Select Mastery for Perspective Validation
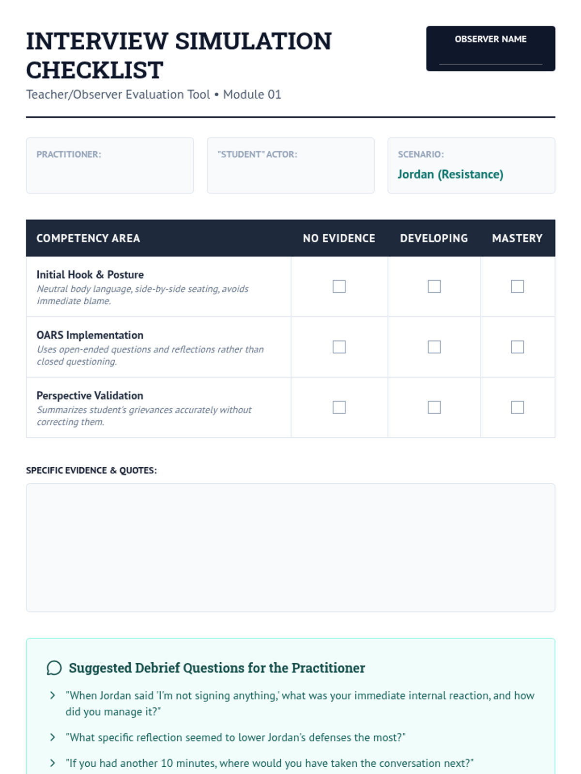The height and width of the screenshot is (774, 581). click(517, 407)
